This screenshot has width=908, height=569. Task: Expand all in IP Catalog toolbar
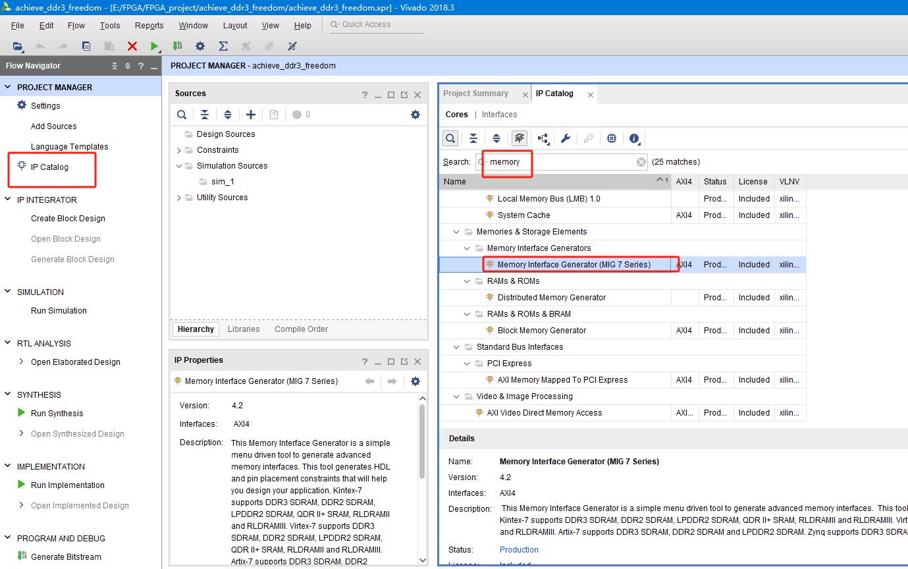496,138
